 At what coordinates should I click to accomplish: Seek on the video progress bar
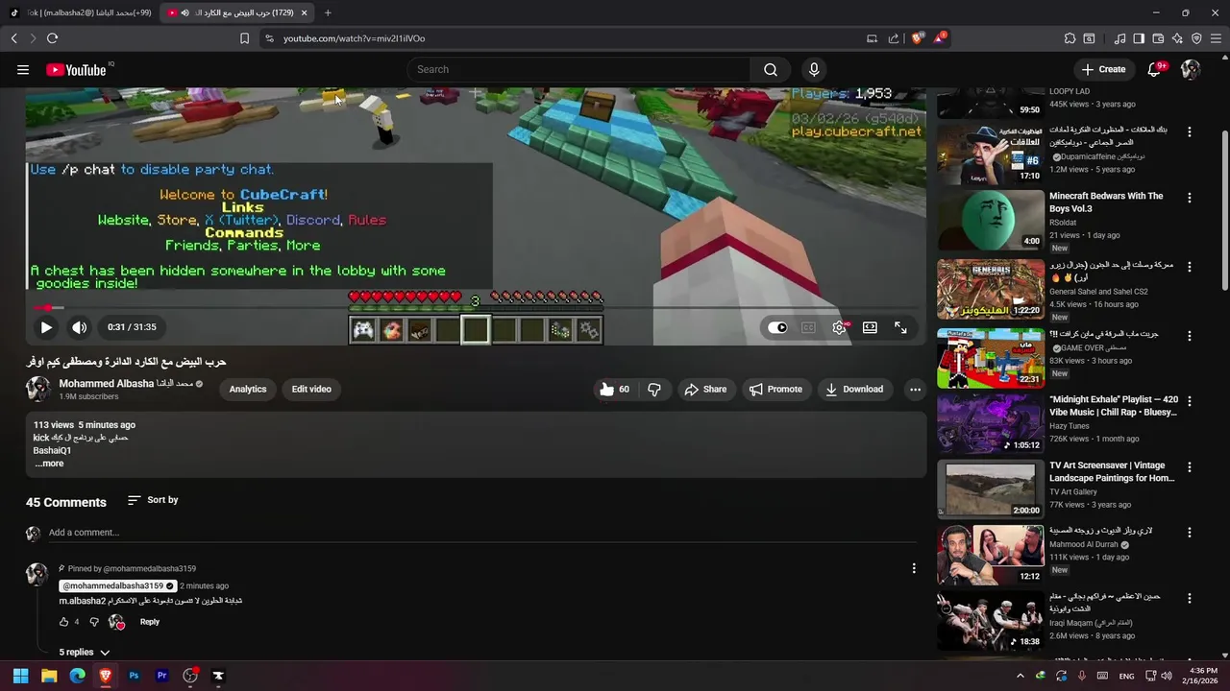(x=476, y=308)
